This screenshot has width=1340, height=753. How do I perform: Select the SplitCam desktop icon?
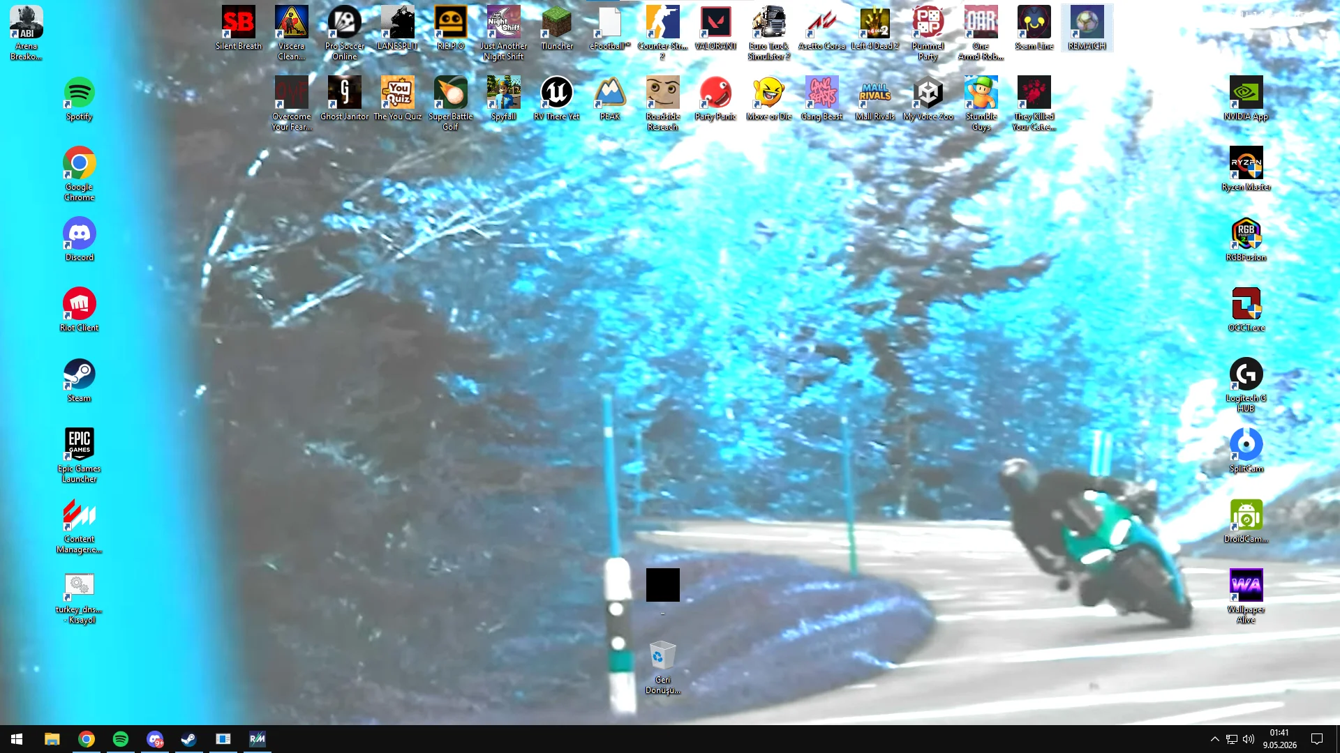(x=1246, y=450)
